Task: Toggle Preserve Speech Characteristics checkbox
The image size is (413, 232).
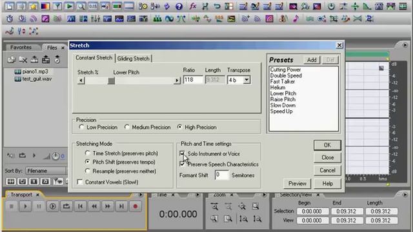Action: (182, 164)
